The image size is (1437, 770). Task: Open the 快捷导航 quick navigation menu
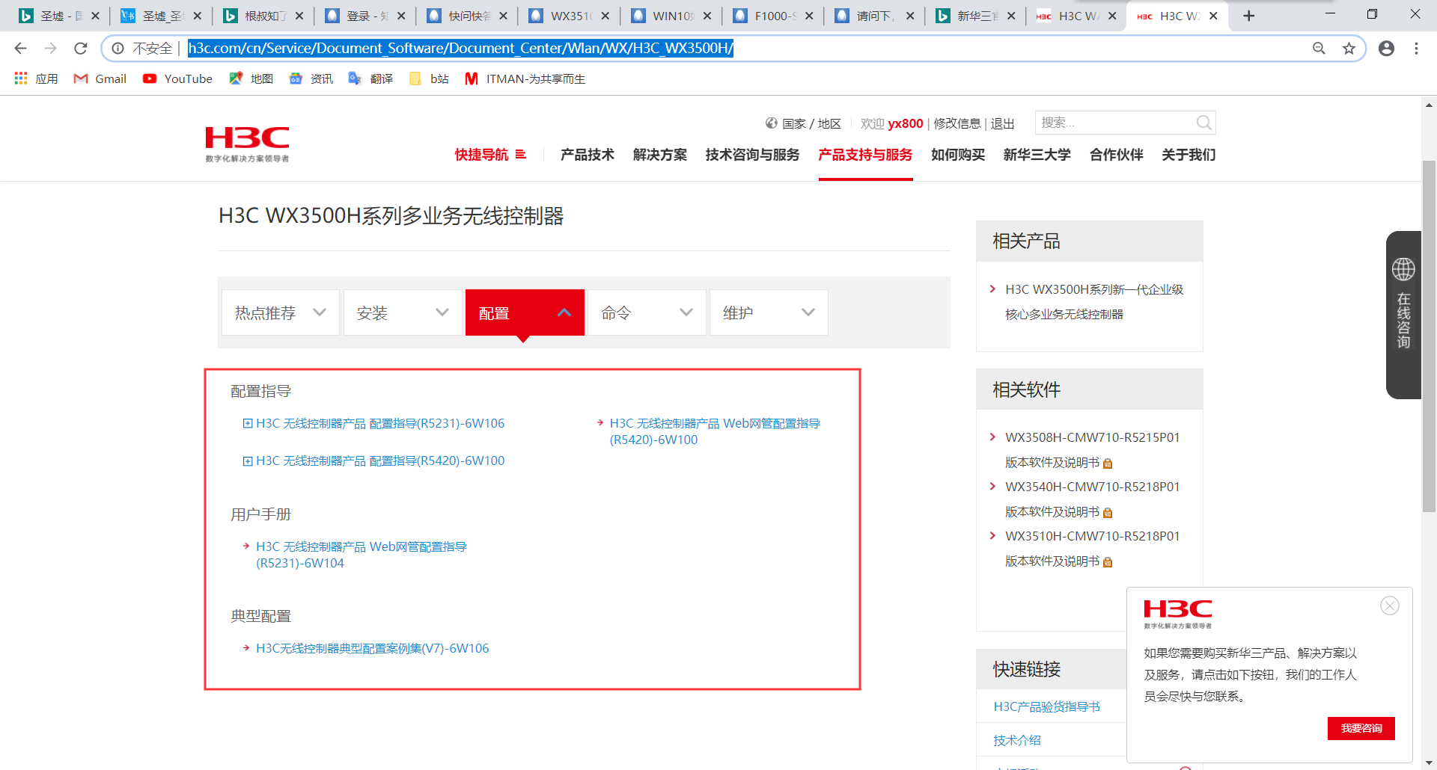coord(490,155)
